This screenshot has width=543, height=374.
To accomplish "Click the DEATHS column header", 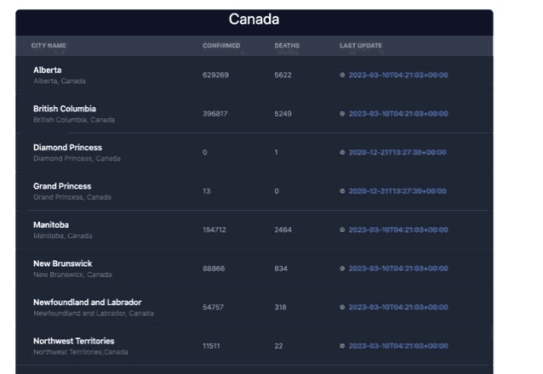I will click(x=287, y=46).
